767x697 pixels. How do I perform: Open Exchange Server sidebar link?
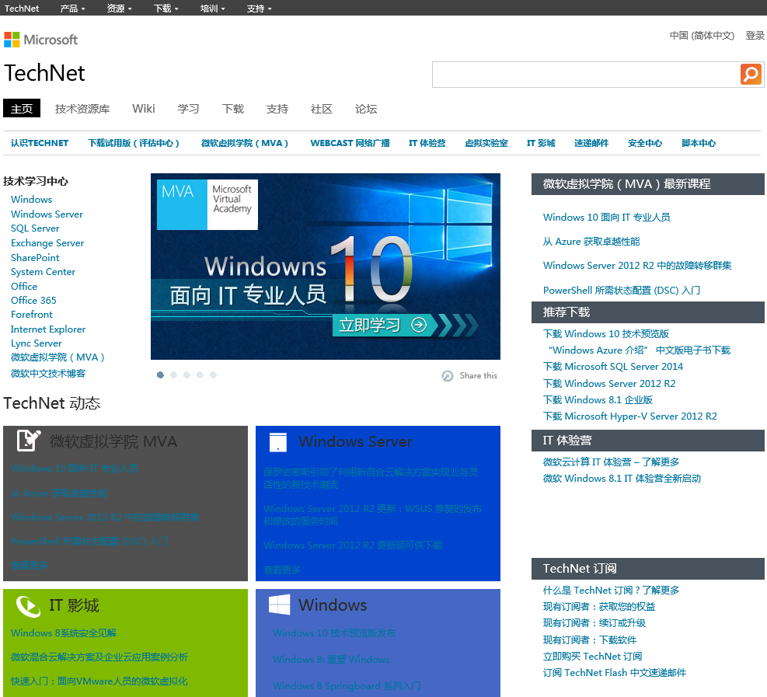pos(47,243)
